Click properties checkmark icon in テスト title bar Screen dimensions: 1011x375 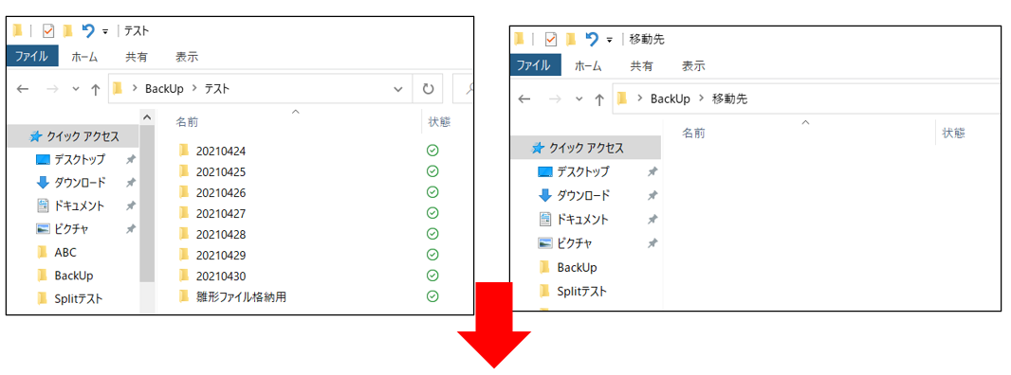click(x=48, y=31)
